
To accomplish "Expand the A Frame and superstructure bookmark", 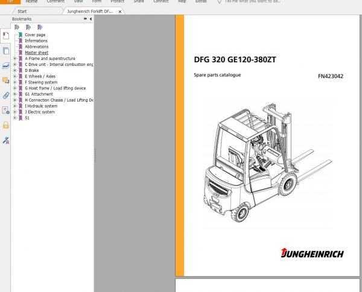I will [14, 59].
